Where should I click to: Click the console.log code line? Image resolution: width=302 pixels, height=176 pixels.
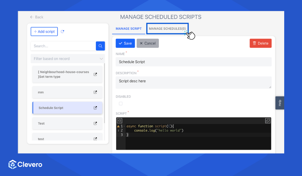(x=159, y=131)
